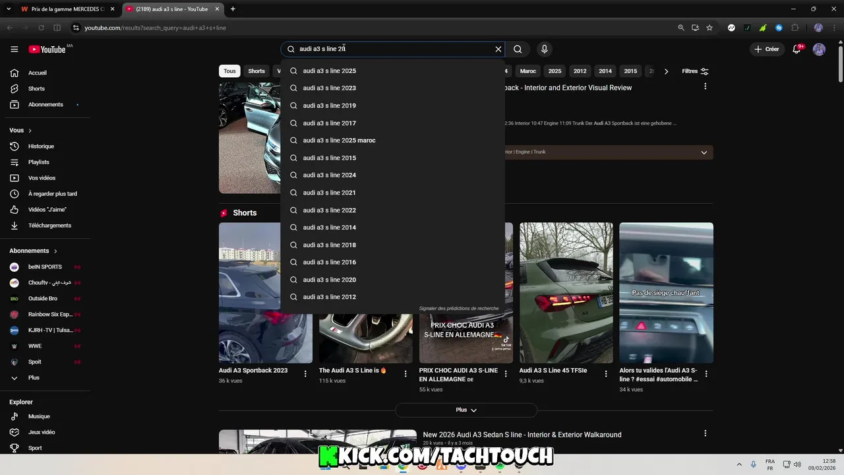The width and height of the screenshot is (844, 475).
Task: Clear the search box with the X
Action: [x=498, y=49]
